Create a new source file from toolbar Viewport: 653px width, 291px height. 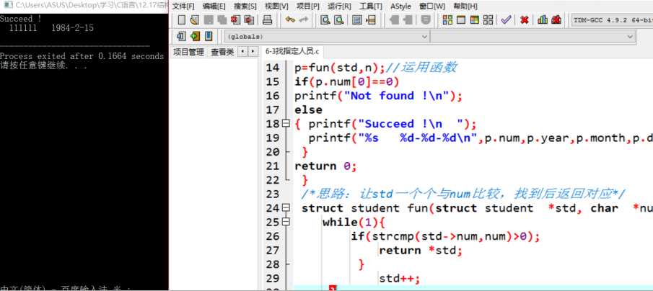tap(182, 20)
